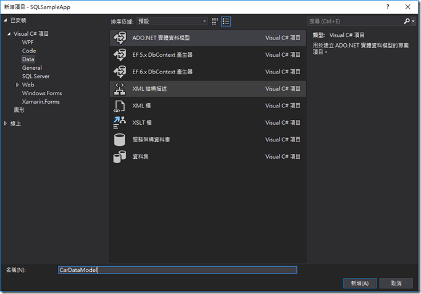Select the WPF category
421x294 pixels.
[28, 43]
